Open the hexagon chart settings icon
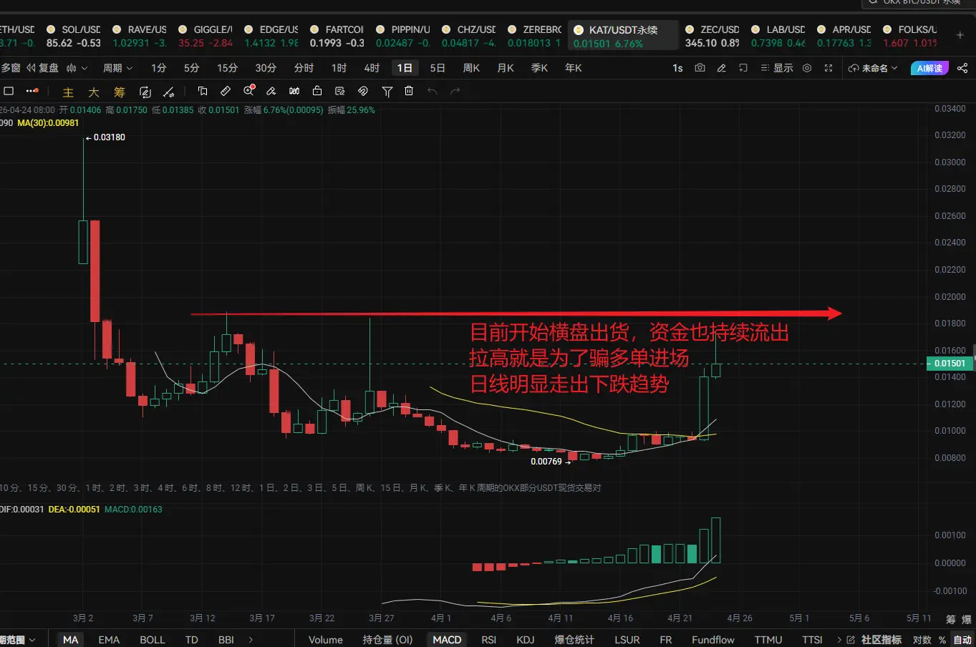Screen dimensions: 976x647 pyautogui.click(x=807, y=68)
